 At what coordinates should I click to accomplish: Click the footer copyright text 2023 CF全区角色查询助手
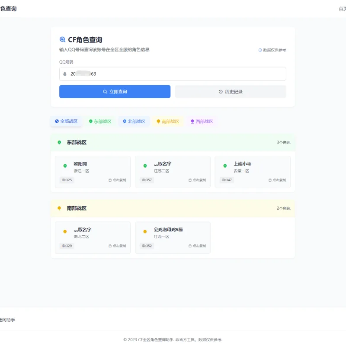point(173,340)
